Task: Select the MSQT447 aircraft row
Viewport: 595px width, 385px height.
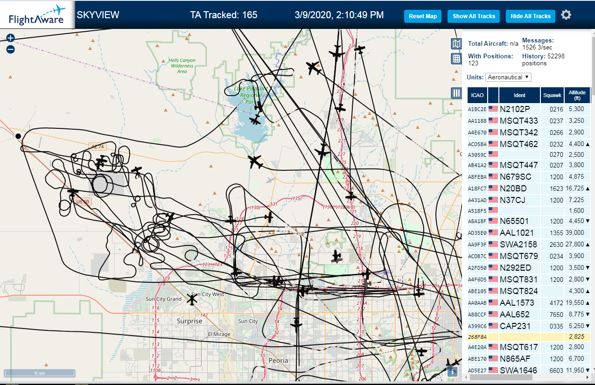Action: (x=529, y=165)
